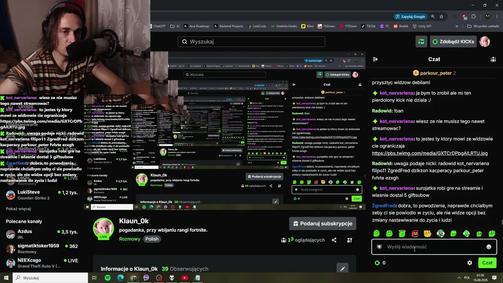Insert the green headphones surprised emote

(x=441, y=233)
